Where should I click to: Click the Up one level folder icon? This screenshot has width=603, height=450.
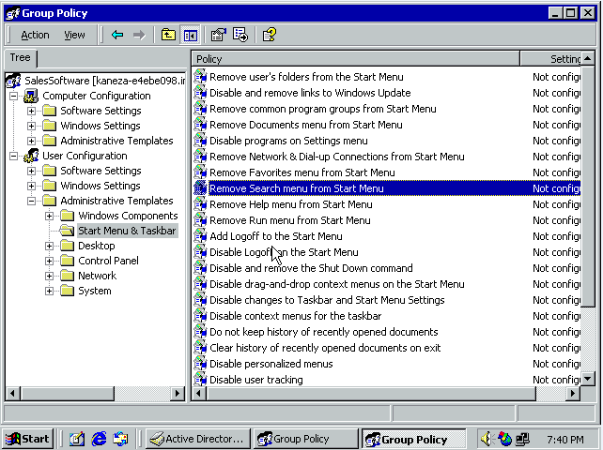[168, 36]
